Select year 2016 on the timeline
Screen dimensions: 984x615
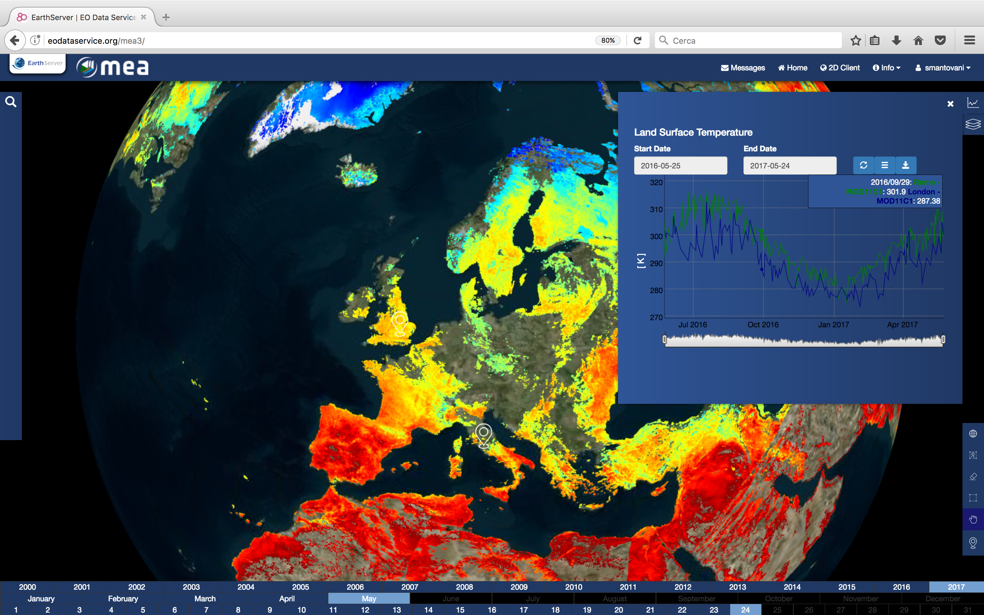[x=901, y=587]
